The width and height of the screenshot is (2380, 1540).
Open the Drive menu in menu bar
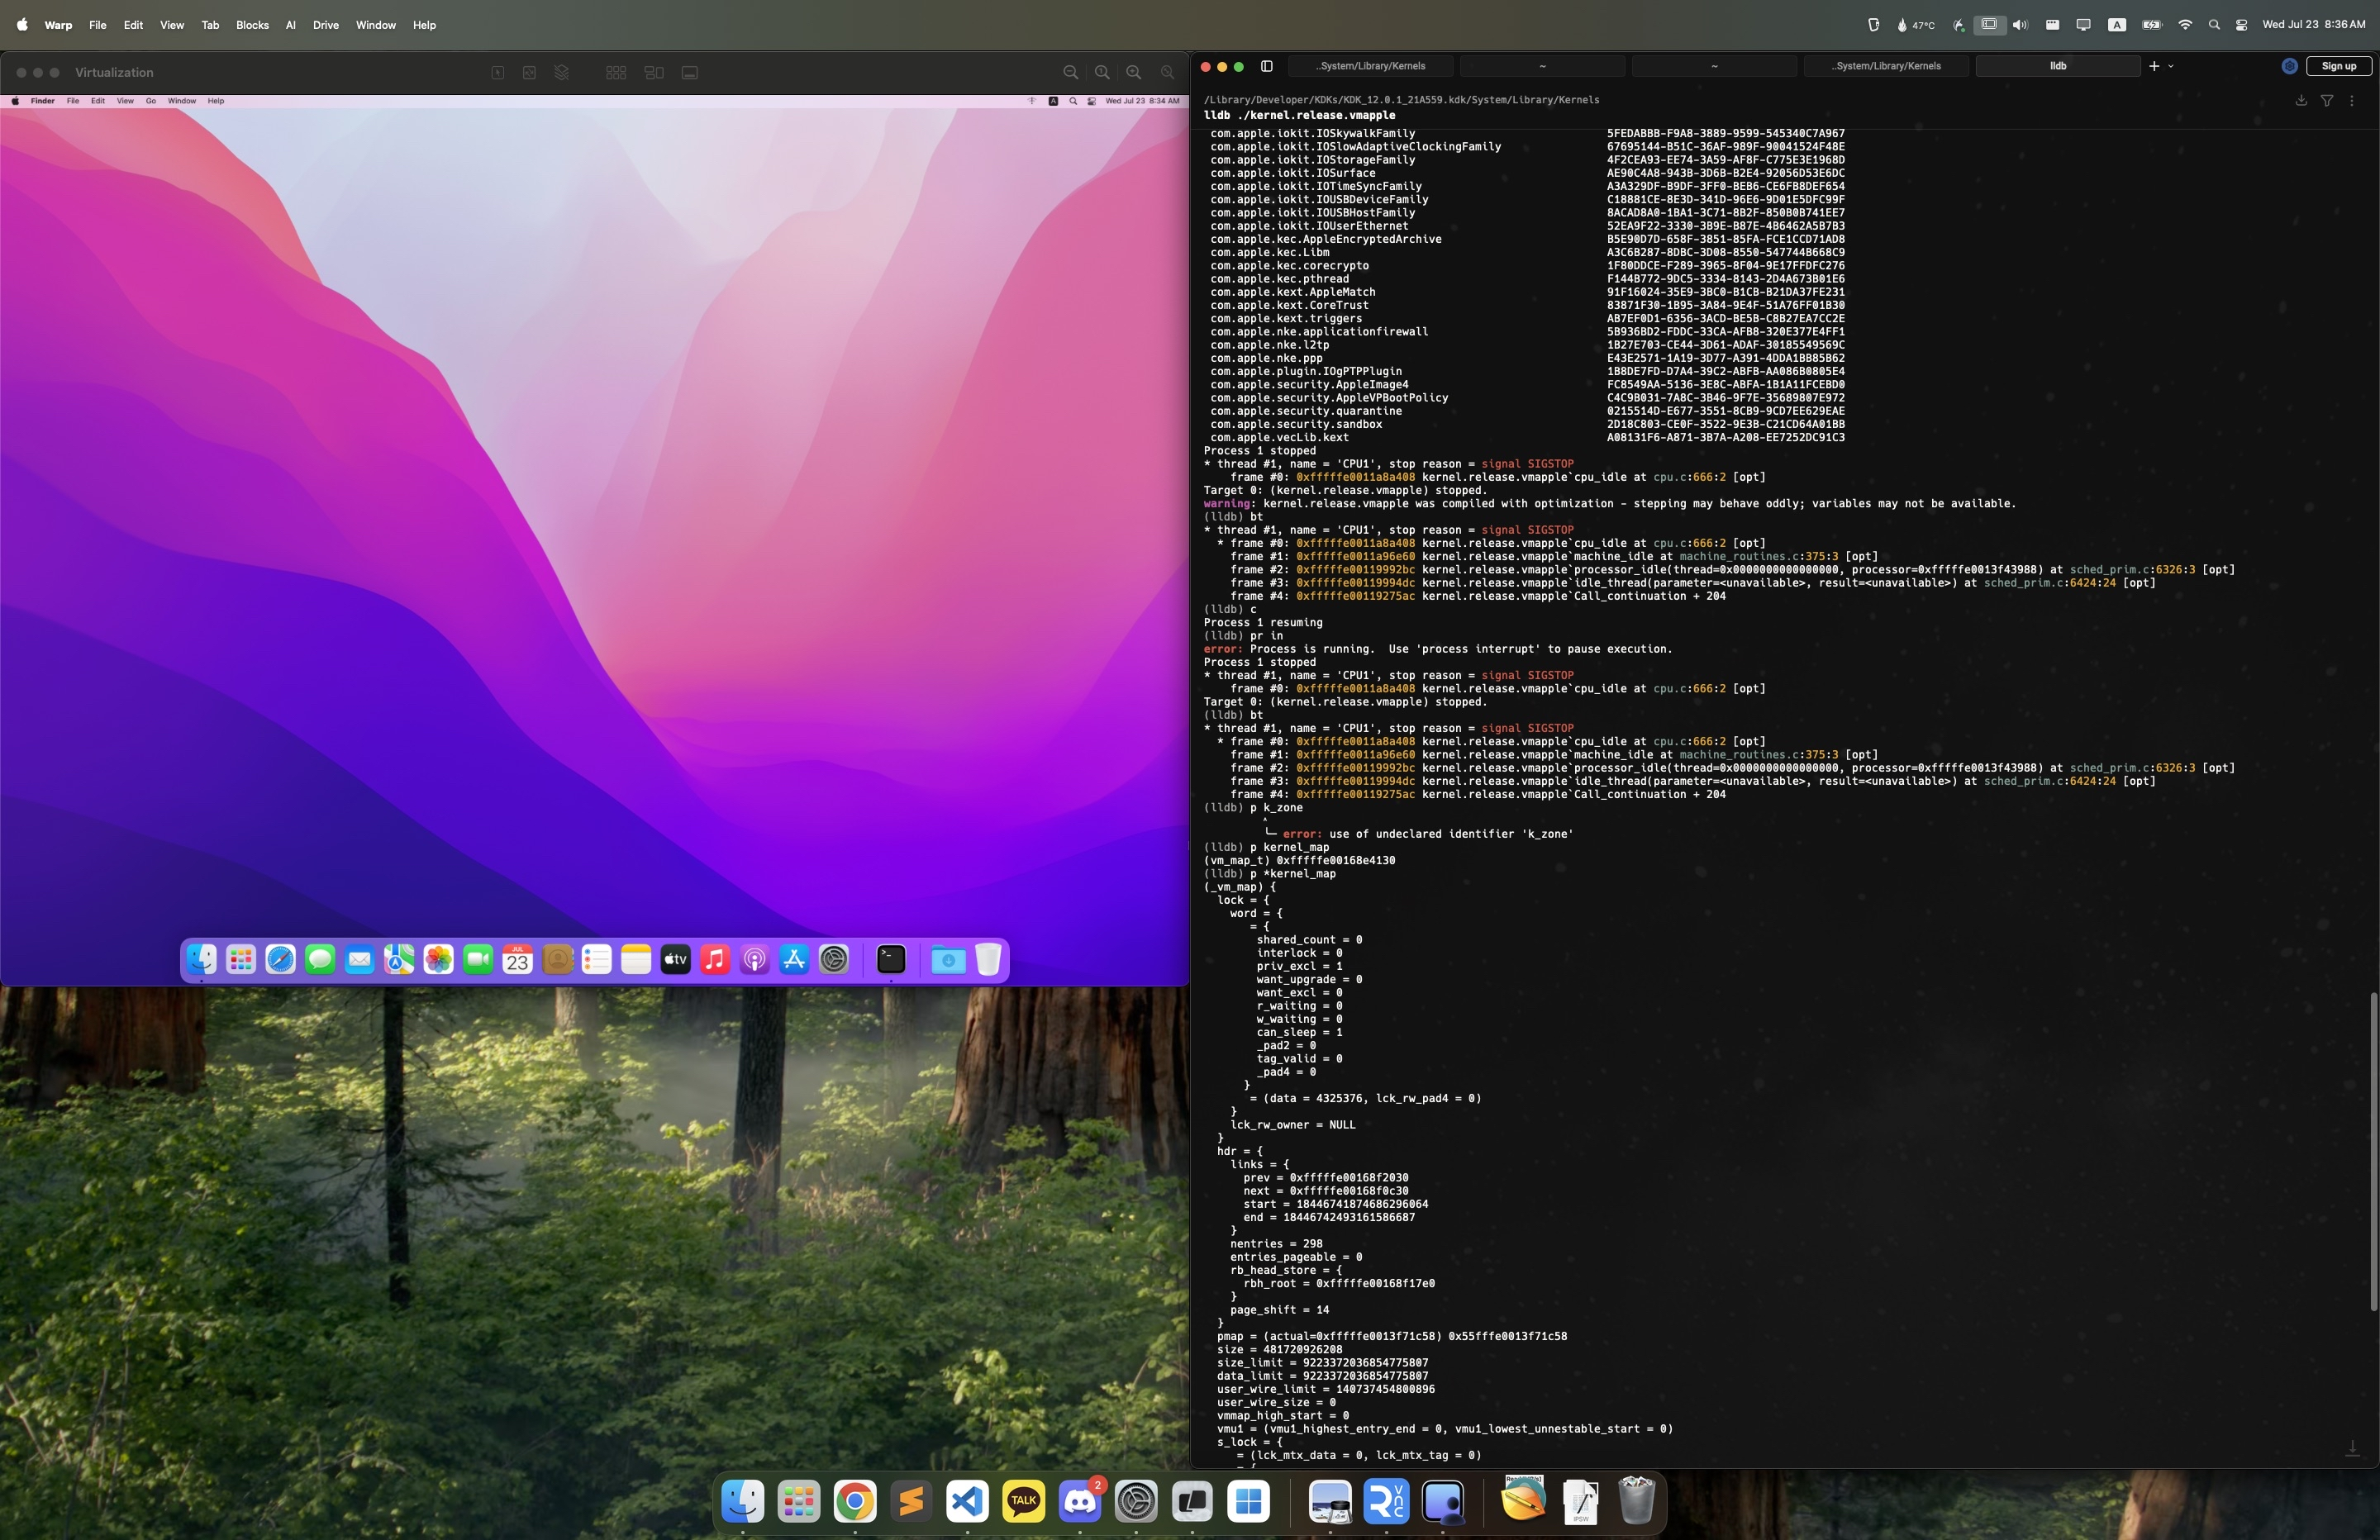tap(326, 25)
